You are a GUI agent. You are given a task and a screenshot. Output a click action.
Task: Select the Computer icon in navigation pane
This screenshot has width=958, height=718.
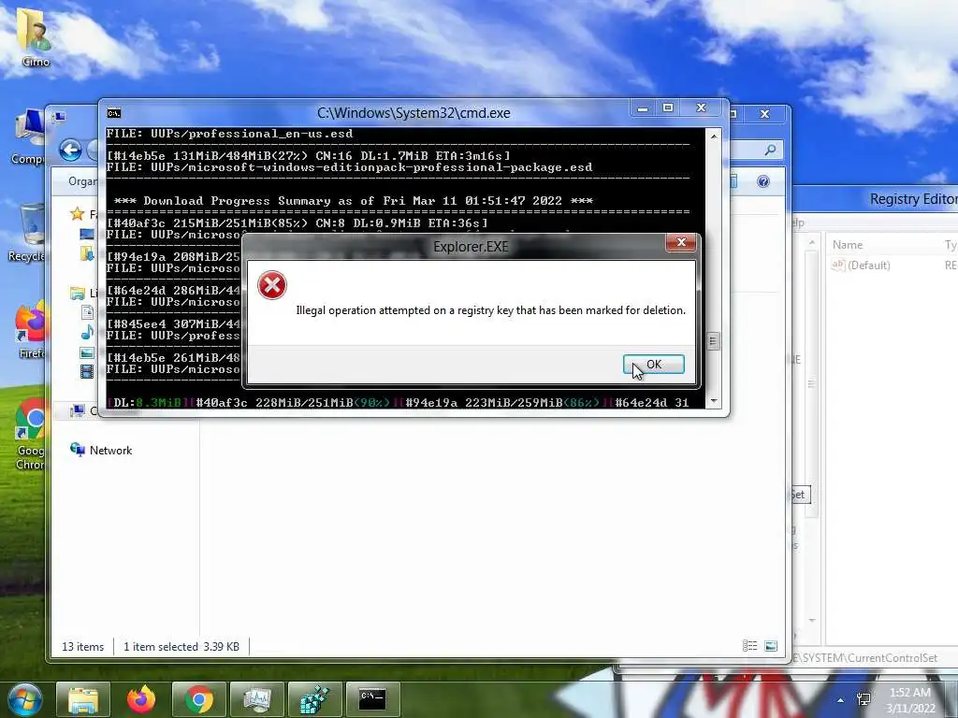coord(77,410)
